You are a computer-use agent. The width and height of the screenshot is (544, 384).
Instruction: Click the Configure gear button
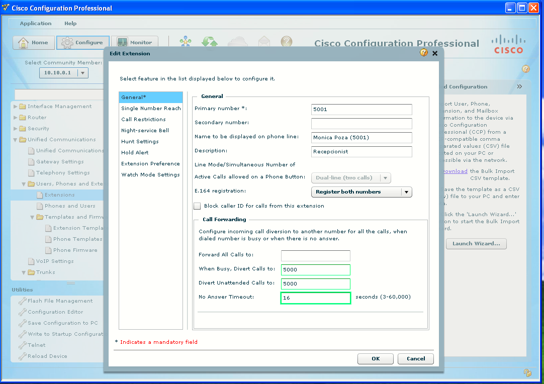coord(83,43)
